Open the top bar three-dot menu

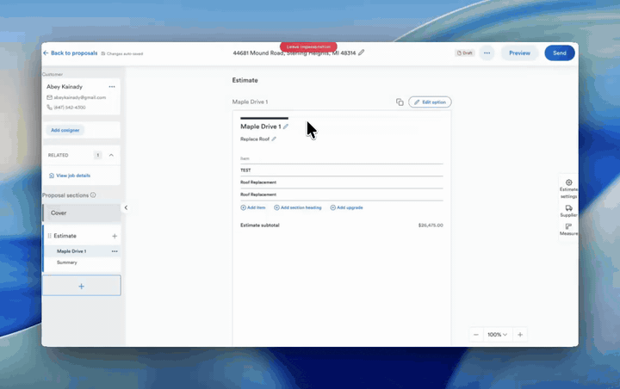[x=487, y=53]
